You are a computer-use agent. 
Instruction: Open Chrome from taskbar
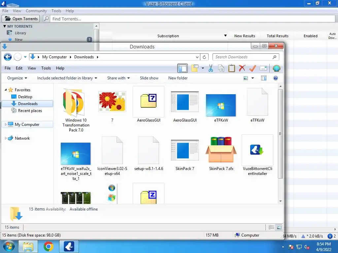click(48, 246)
